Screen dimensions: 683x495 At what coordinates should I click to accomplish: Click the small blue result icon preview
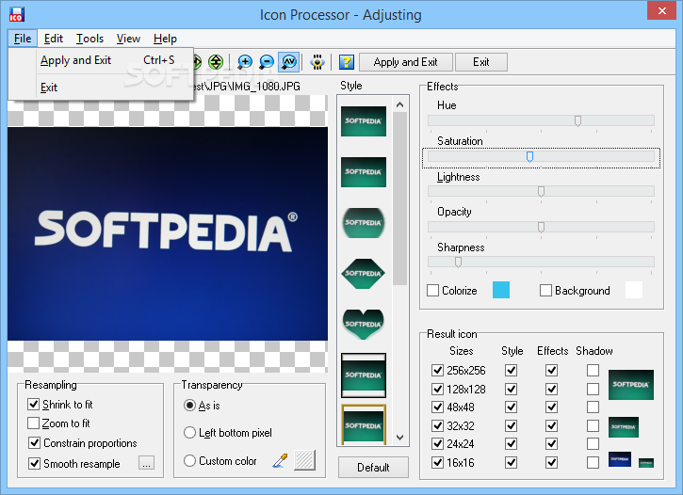[x=619, y=459]
